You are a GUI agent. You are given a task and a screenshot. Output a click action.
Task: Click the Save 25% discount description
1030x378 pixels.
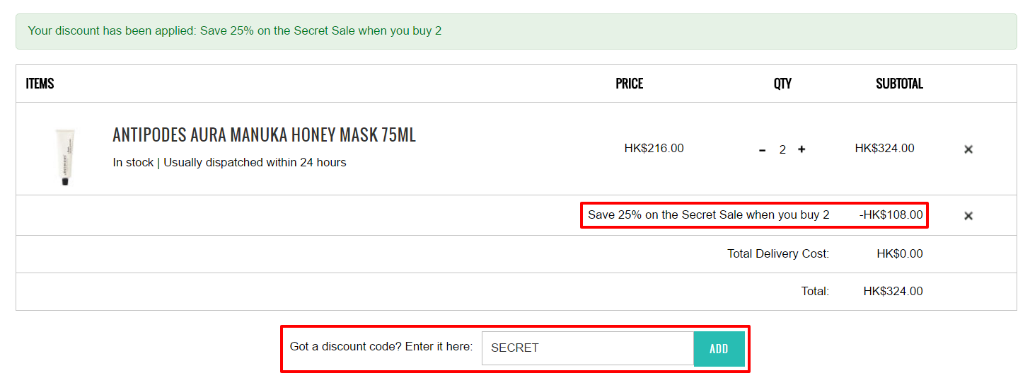(709, 214)
